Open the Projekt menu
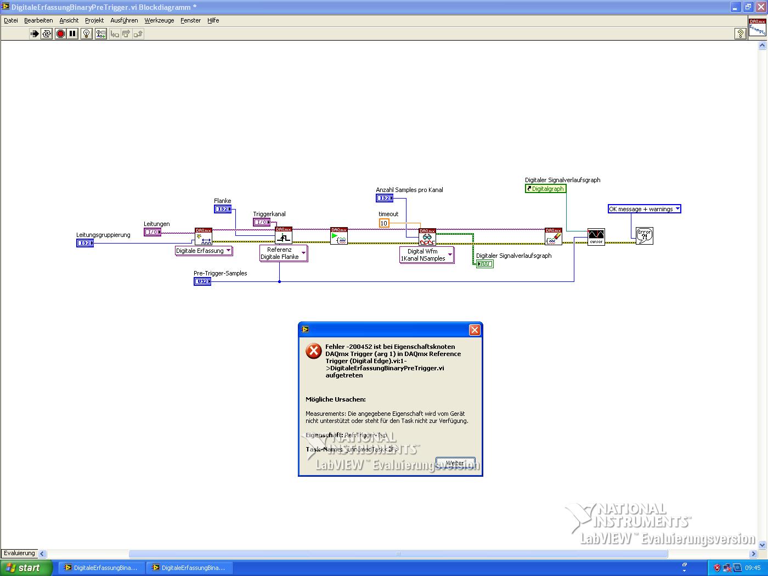This screenshot has width=768, height=576. (x=94, y=20)
